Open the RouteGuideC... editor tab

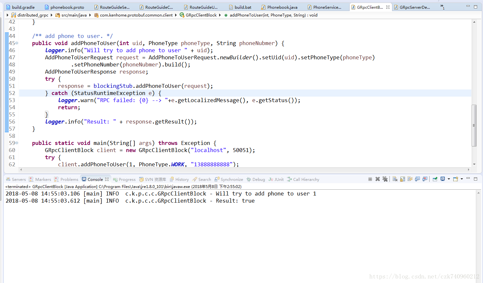(x=156, y=7)
